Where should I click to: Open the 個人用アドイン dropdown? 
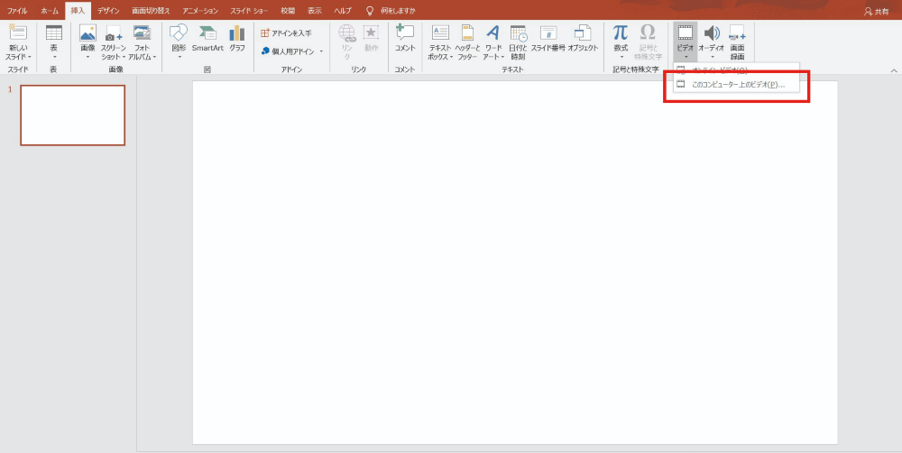point(320,51)
